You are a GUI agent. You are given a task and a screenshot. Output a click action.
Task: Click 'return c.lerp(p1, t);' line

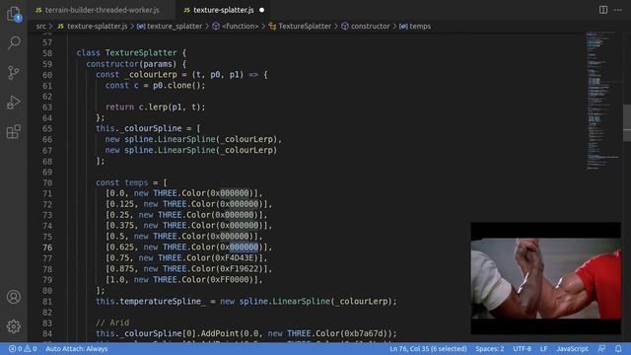click(155, 107)
